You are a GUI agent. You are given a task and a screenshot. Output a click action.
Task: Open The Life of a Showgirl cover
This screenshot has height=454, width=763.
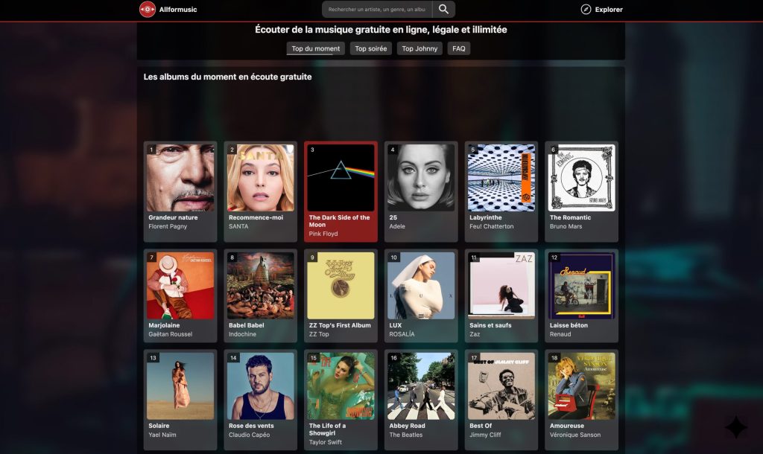(341, 385)
